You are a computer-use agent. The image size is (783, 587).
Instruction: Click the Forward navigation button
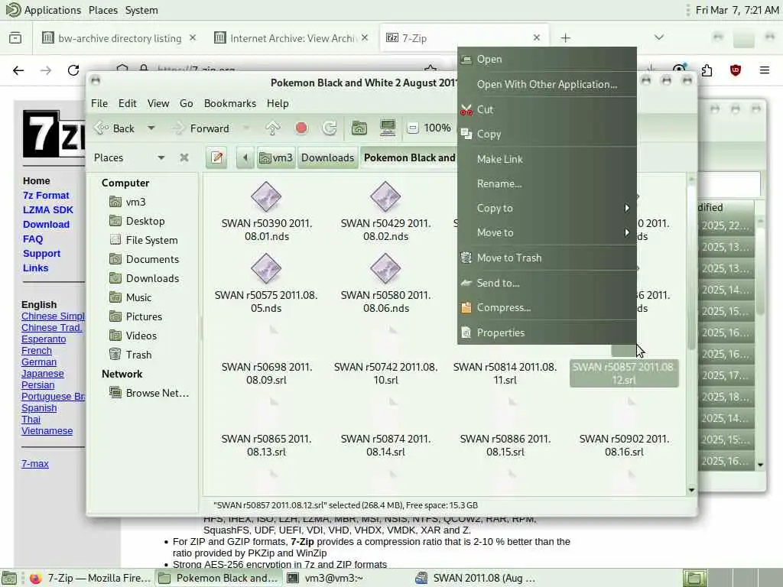pyautogui.click(x=201, y=128)
